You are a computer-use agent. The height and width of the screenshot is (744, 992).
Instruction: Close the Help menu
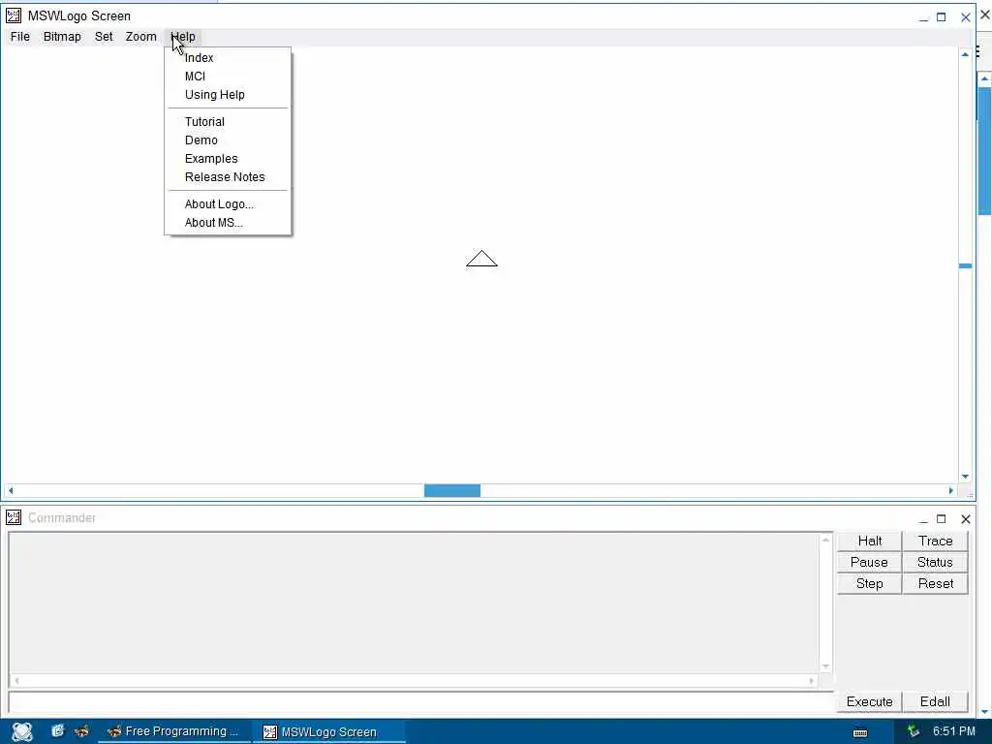183,37
